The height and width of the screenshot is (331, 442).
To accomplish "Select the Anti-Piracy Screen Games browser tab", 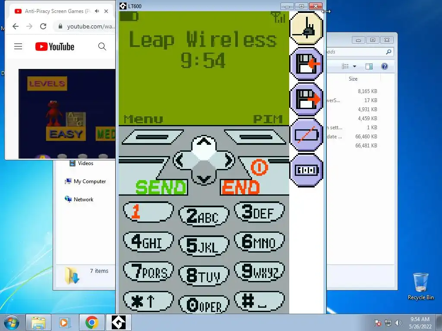I will coord(58,11).
